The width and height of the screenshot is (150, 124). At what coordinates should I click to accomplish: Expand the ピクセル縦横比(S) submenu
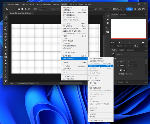point(74,15)
